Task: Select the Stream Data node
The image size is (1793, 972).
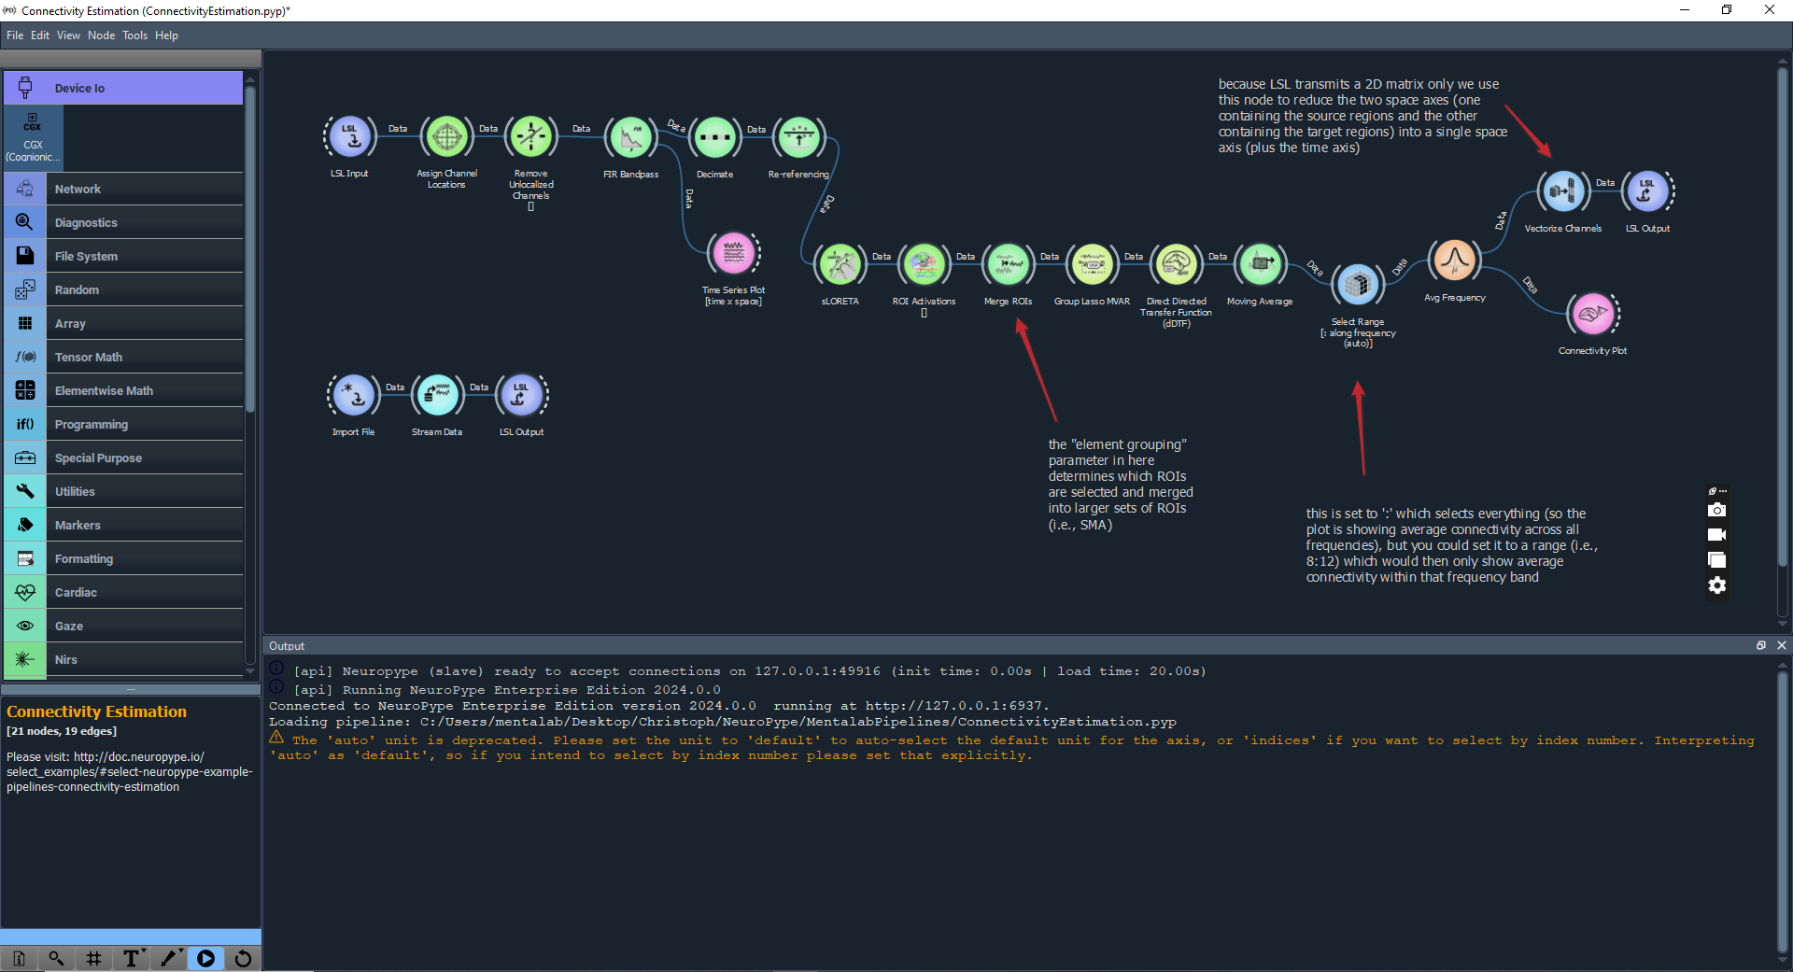Action: [x=437, y=395]
